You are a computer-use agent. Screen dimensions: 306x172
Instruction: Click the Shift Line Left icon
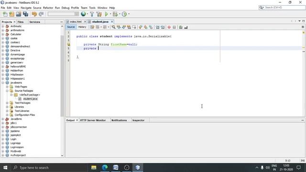pos(157,27)
